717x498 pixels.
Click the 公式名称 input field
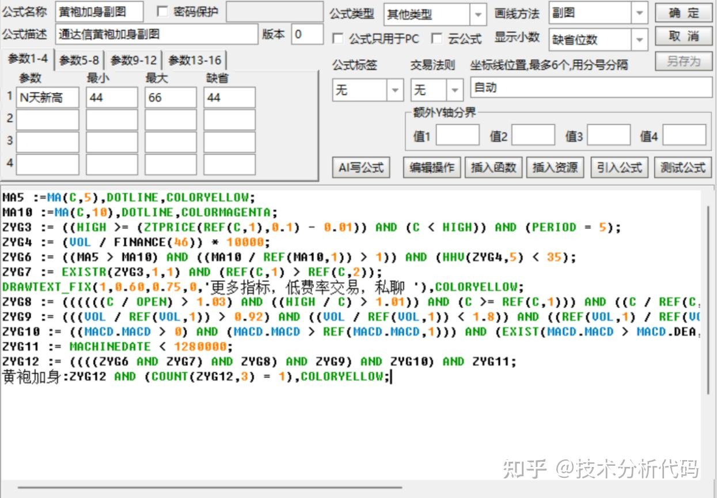click(x=100, y=12)
